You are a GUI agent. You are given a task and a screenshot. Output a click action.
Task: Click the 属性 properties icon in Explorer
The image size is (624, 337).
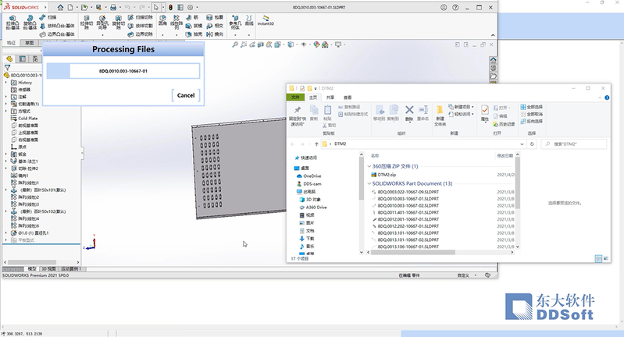pyautogui.click(x=485, y=111)
